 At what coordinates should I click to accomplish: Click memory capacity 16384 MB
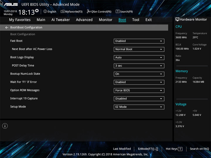[198, 82]
